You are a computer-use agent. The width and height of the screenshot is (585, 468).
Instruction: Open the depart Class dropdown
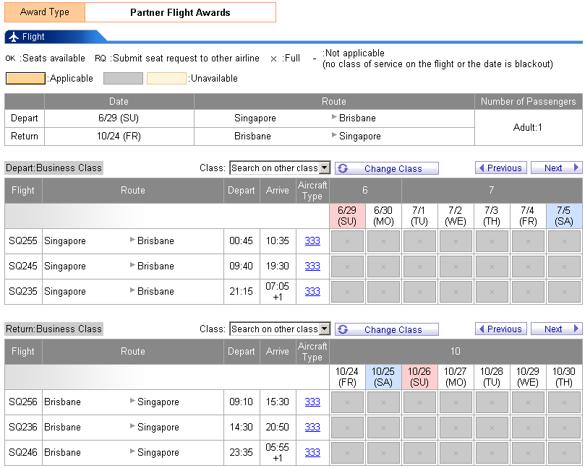tap(279, 168)
